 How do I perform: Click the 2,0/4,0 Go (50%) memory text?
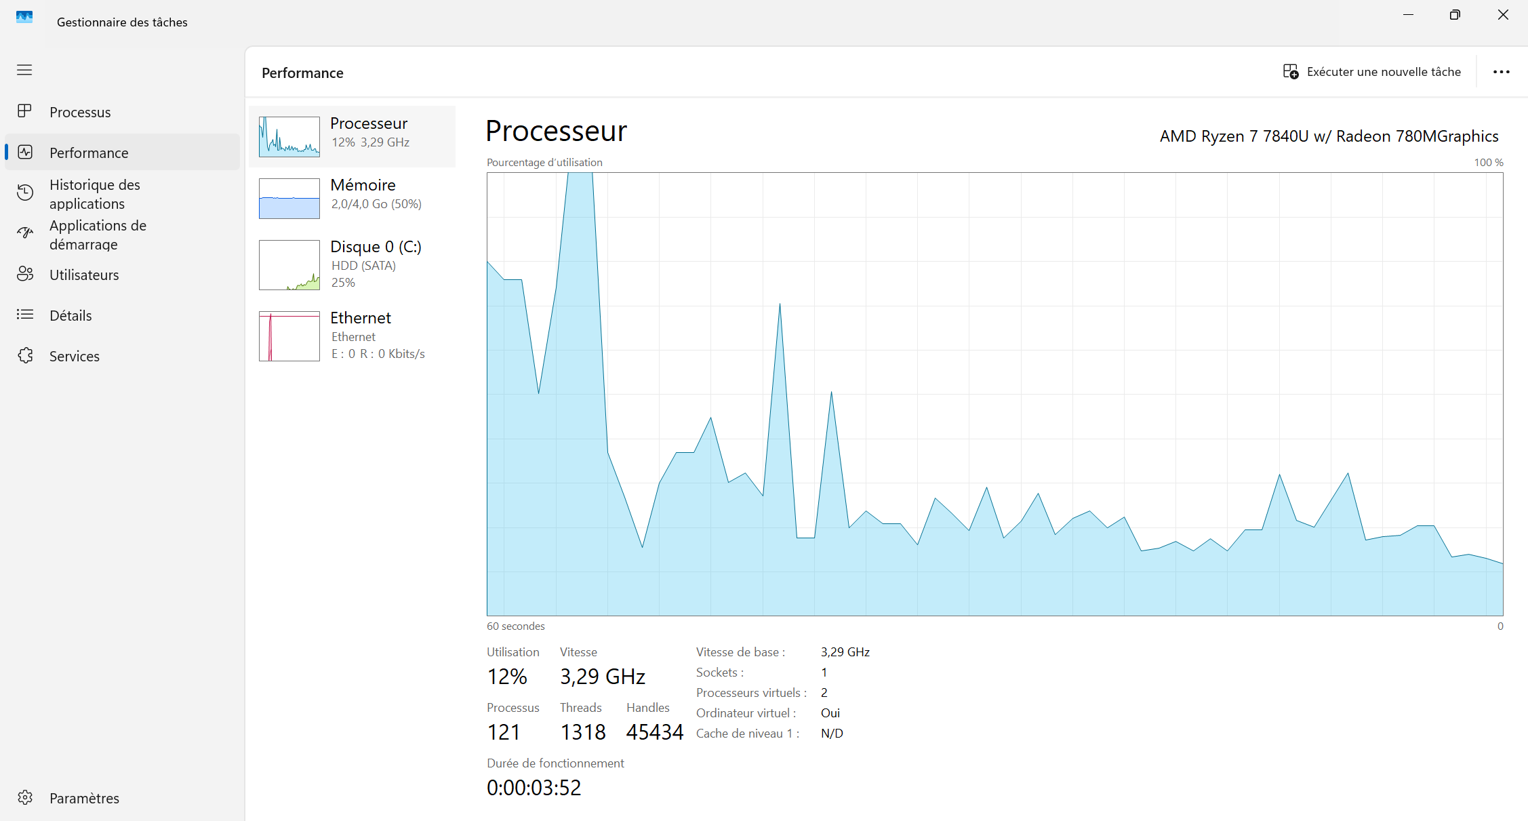point(376,204)
